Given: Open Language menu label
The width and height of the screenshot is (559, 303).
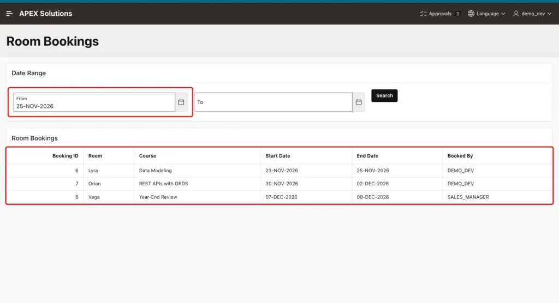Looking at the screenshot, I should (x=487, y=14).
